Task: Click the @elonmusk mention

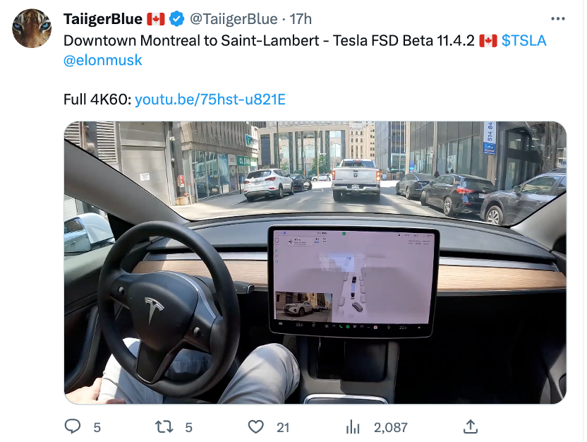Action: coord(103,60)
